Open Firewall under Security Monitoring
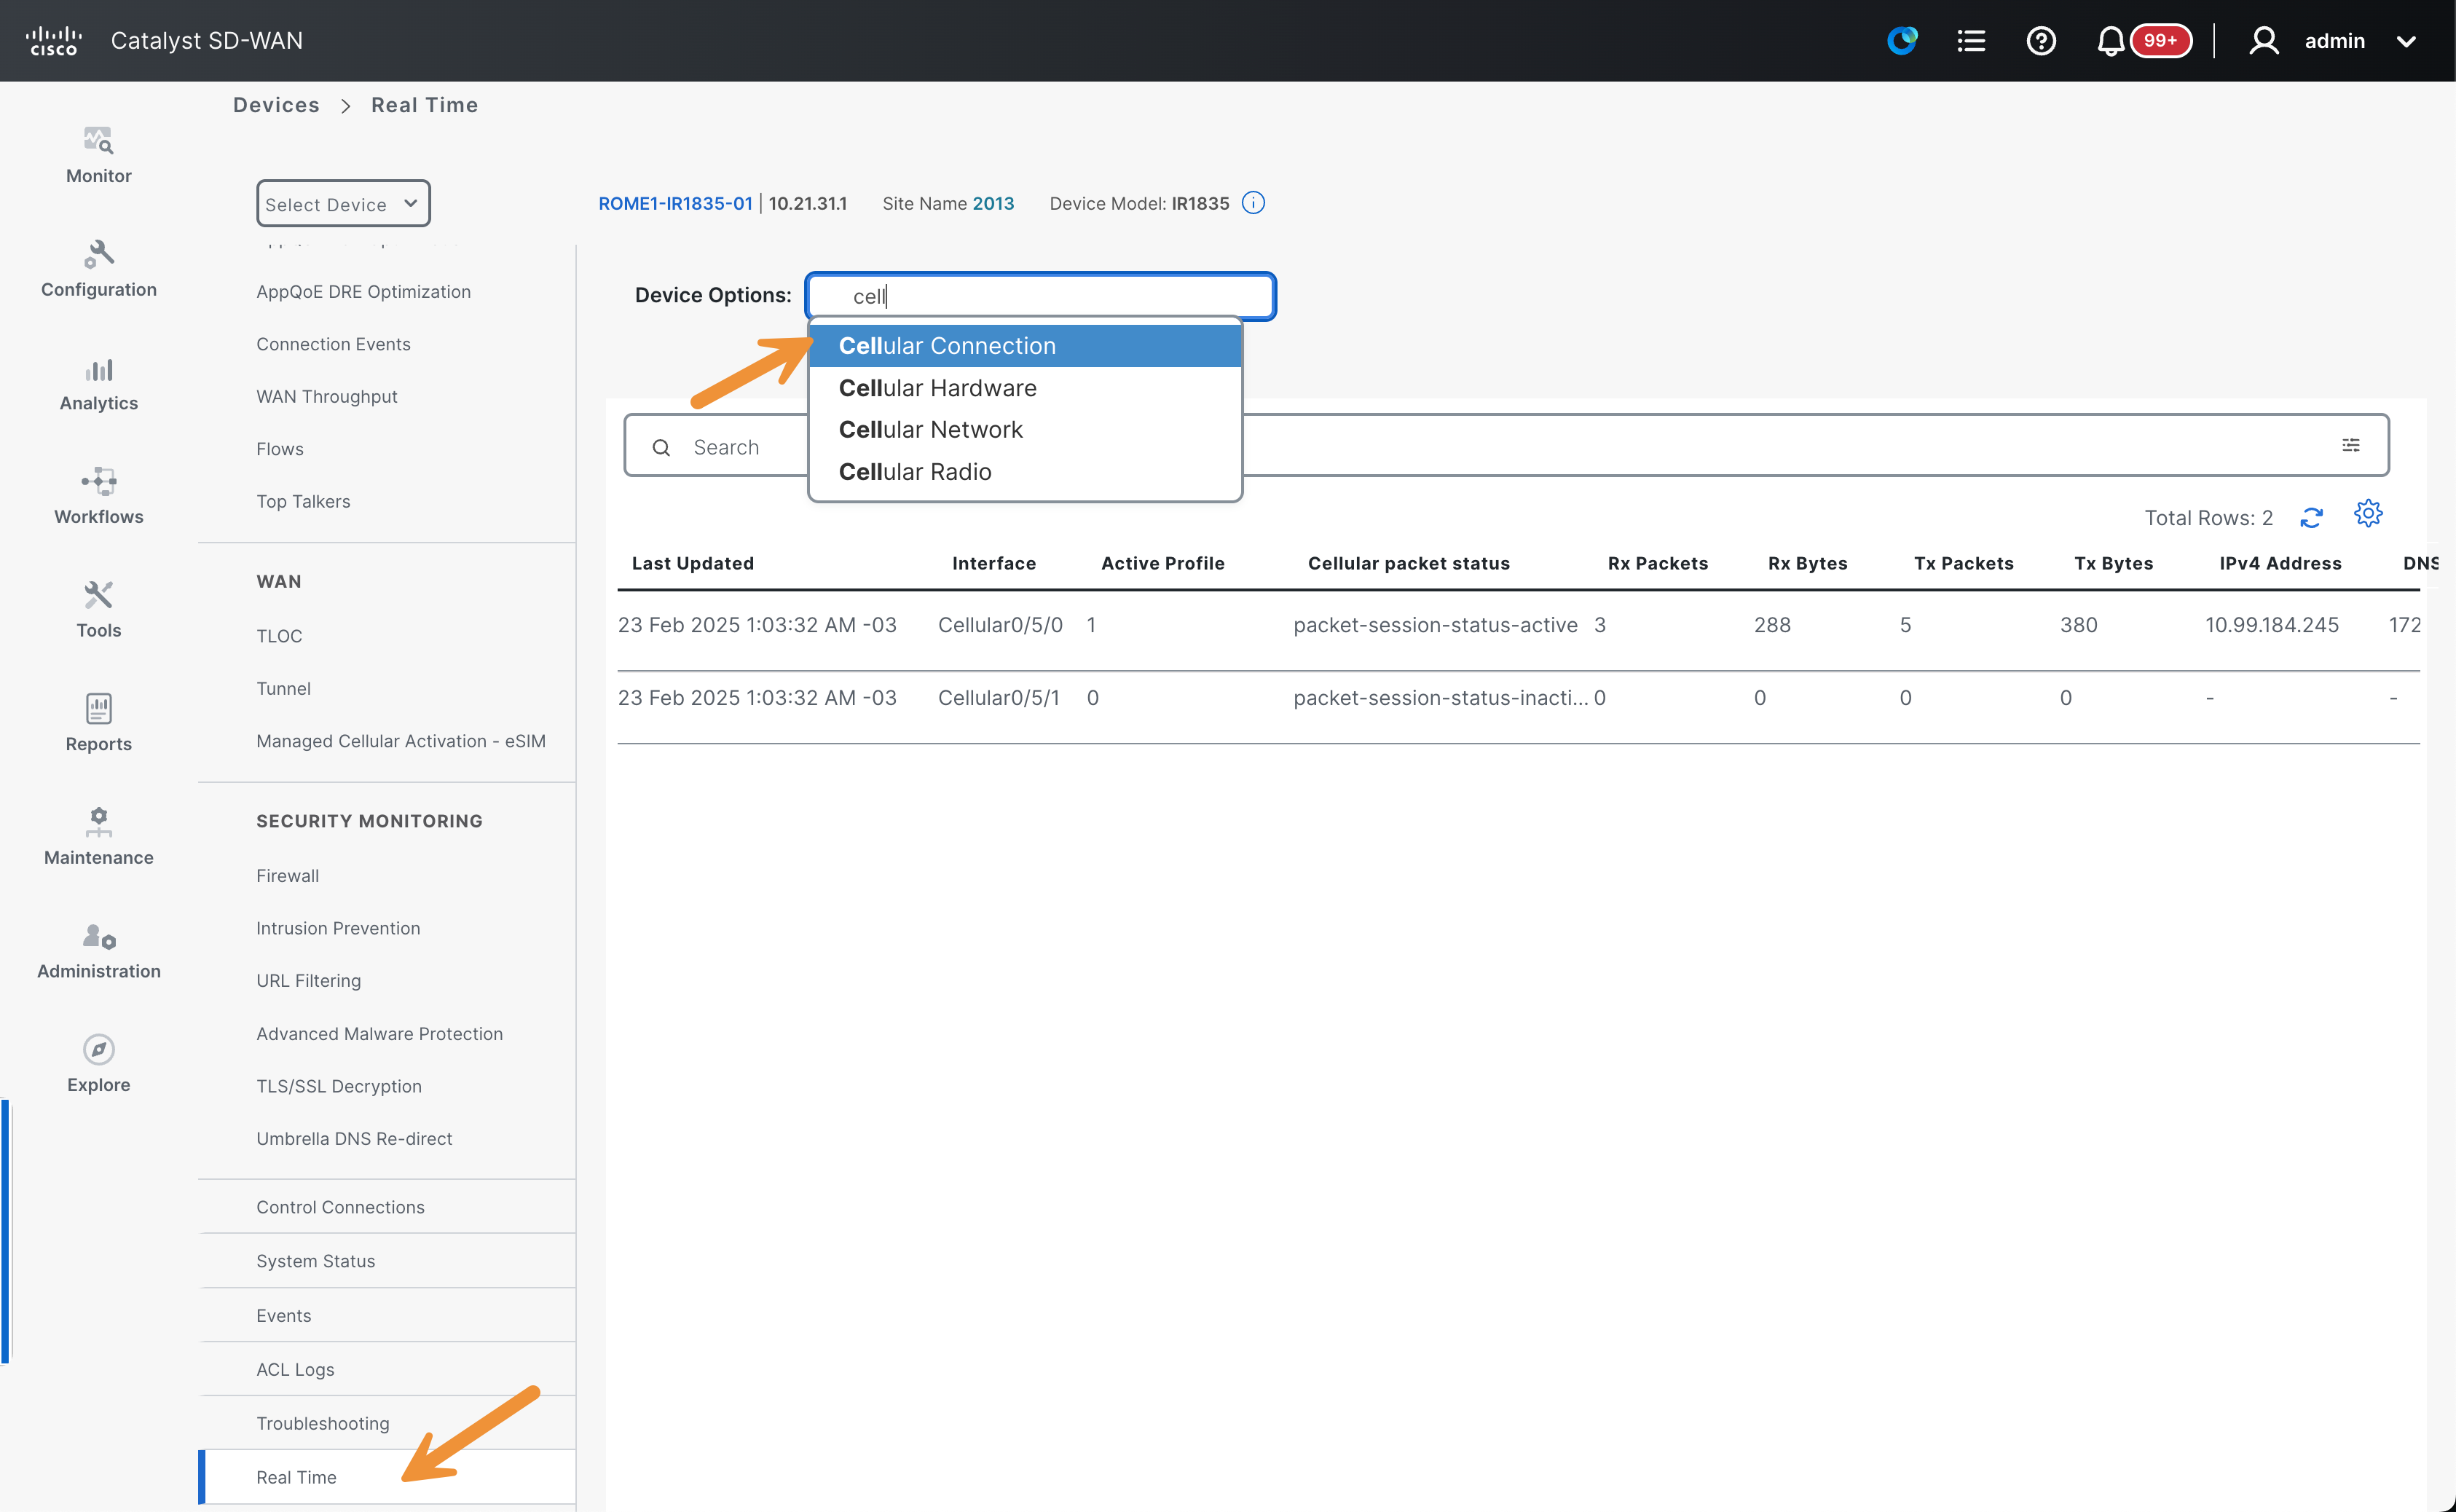This screenshot has width=2456, height=1512. pos(287,876)
